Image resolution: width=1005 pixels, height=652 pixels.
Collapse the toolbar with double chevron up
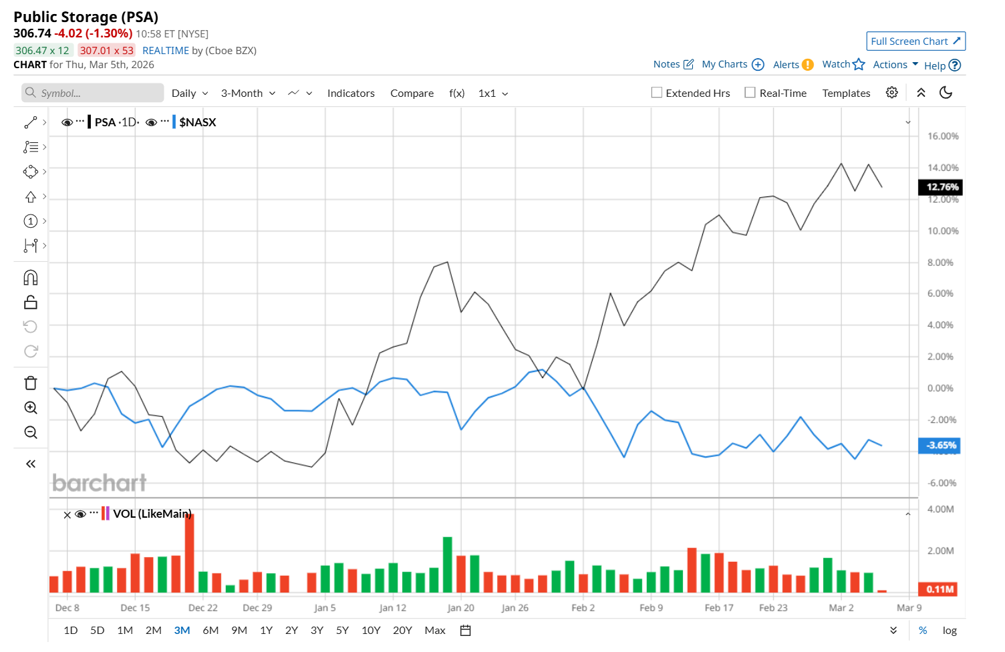[x=921, y=93]
